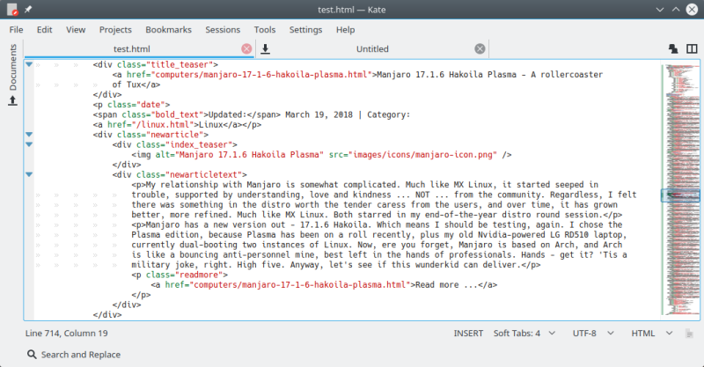Close the Untitled tab

pos(480,48)
